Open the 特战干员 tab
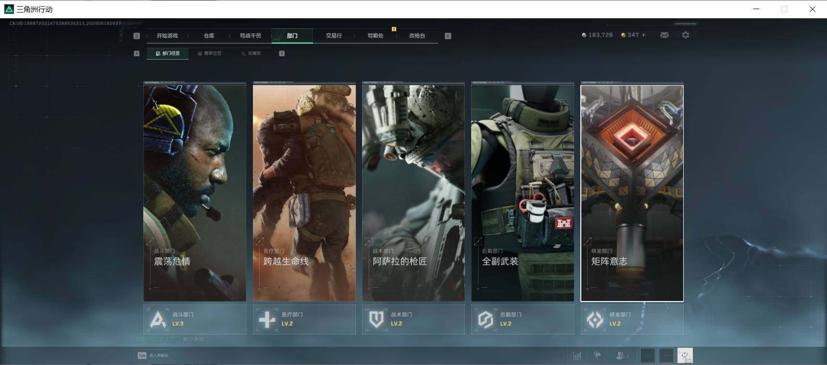The image size is (827, 365). (250, 36)
